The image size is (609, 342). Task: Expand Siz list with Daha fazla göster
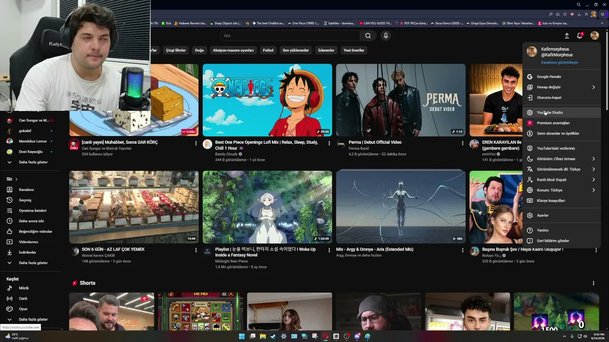(x=30, y=263)
